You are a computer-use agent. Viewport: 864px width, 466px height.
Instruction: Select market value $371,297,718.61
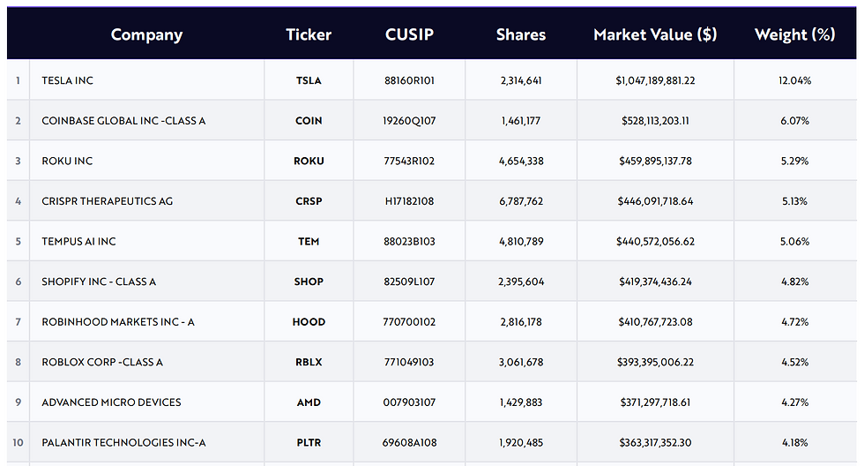click(x=656, y=402)
